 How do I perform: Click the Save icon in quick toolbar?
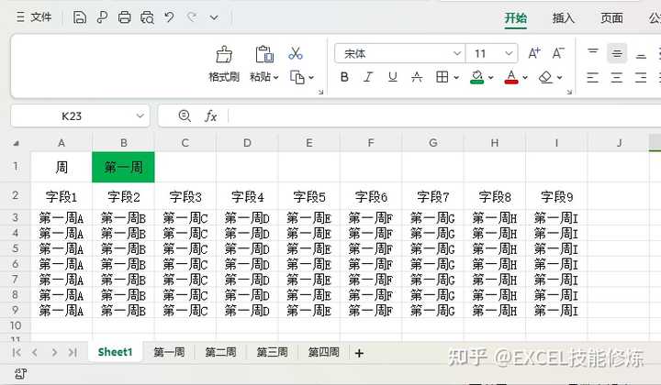coord(80,17)
